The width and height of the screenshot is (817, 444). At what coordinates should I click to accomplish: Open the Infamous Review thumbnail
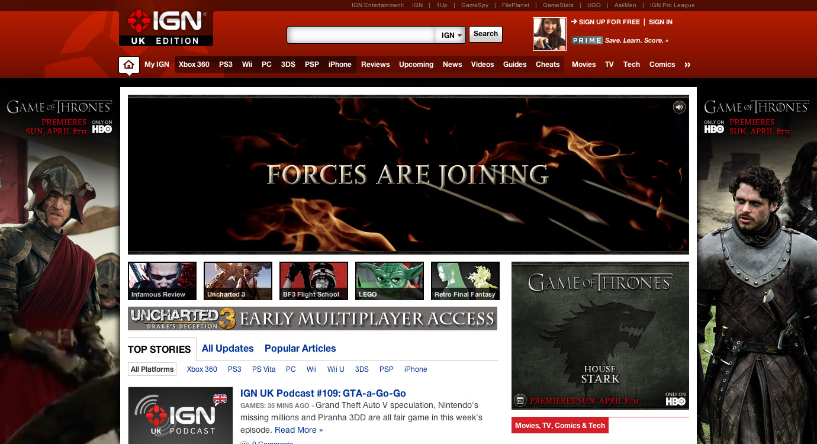[162, 281]
